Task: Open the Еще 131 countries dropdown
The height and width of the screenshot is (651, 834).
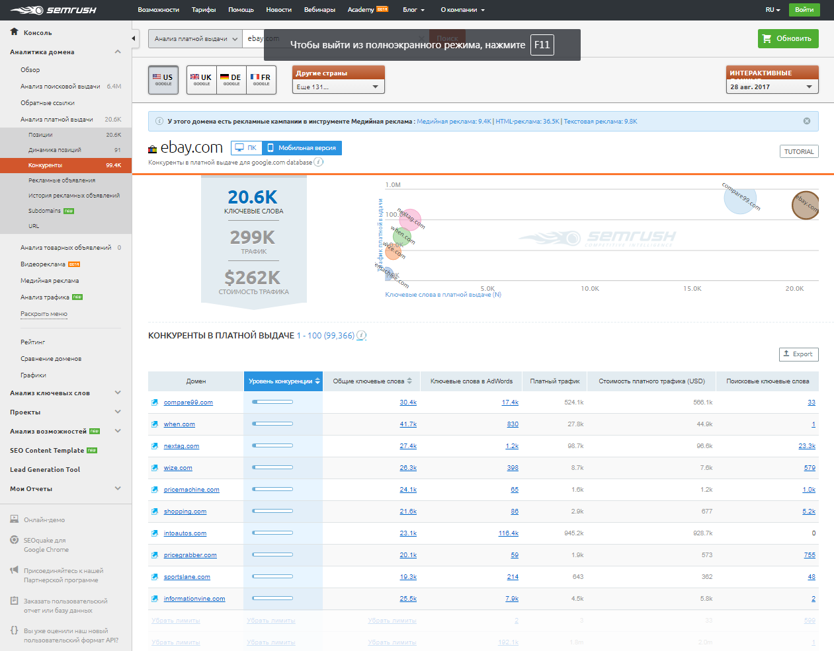Action: point(338,87)
